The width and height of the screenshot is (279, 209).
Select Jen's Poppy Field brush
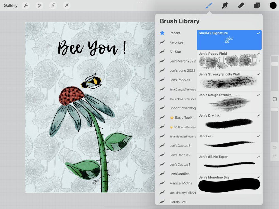coord(229,60)
